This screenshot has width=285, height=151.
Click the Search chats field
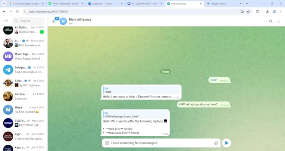click(28, 21)
